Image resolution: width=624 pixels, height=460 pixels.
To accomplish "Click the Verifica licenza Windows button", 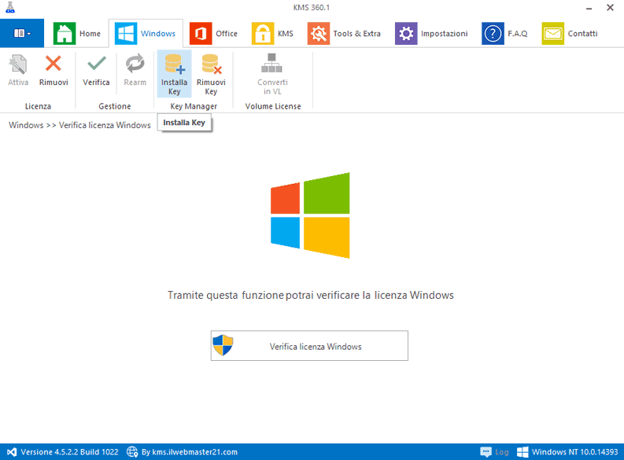I will point(309,346).
